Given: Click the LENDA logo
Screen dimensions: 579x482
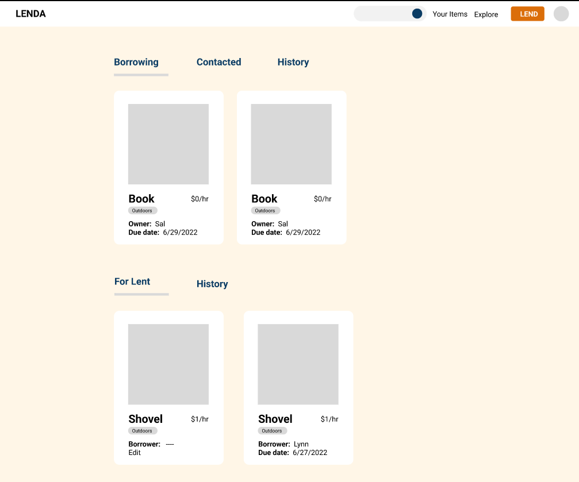Looking at the screenshot, I should tap(30, 14).
